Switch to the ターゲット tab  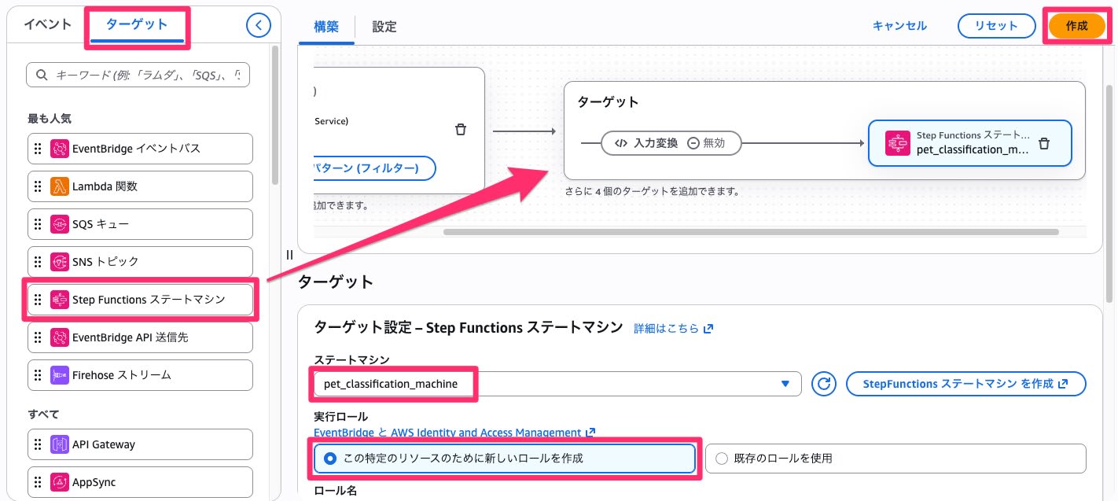pos(137,24)
